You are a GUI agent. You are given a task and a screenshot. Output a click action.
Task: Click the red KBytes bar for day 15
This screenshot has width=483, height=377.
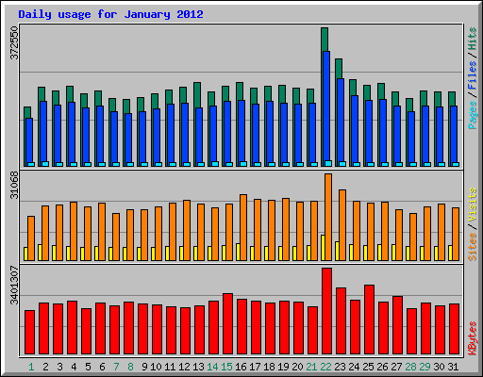(227, 324)
